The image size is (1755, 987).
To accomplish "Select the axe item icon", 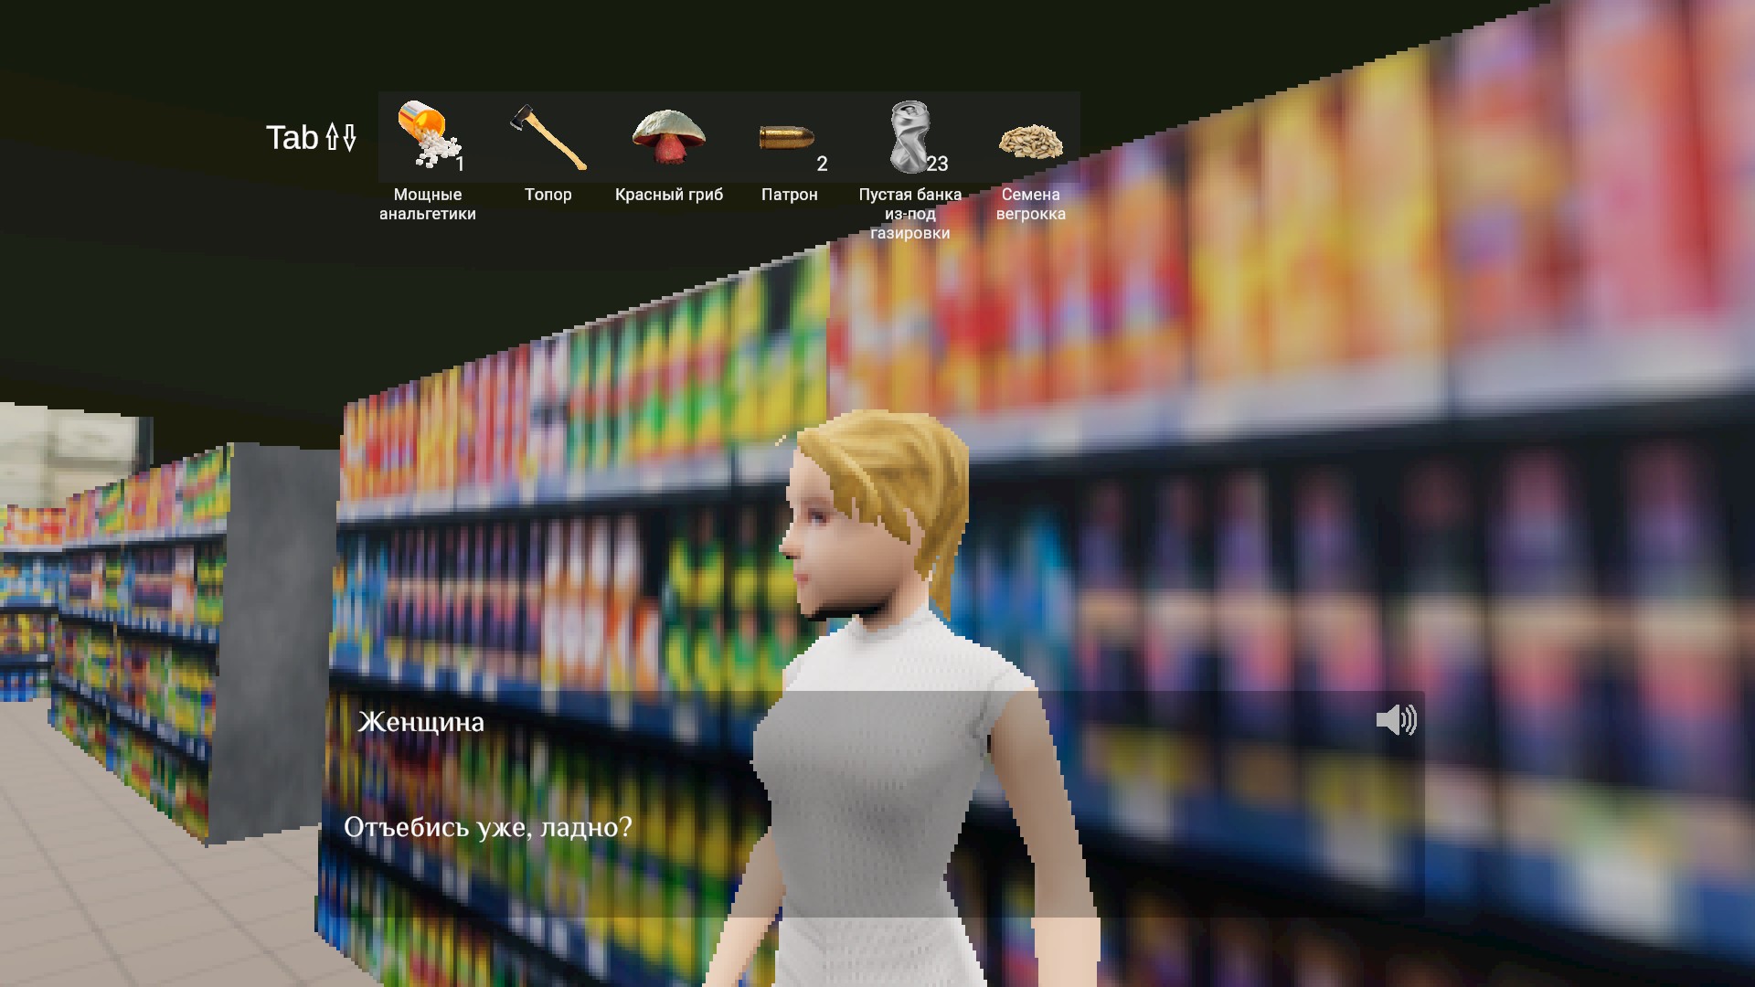I will click(548, 137).
